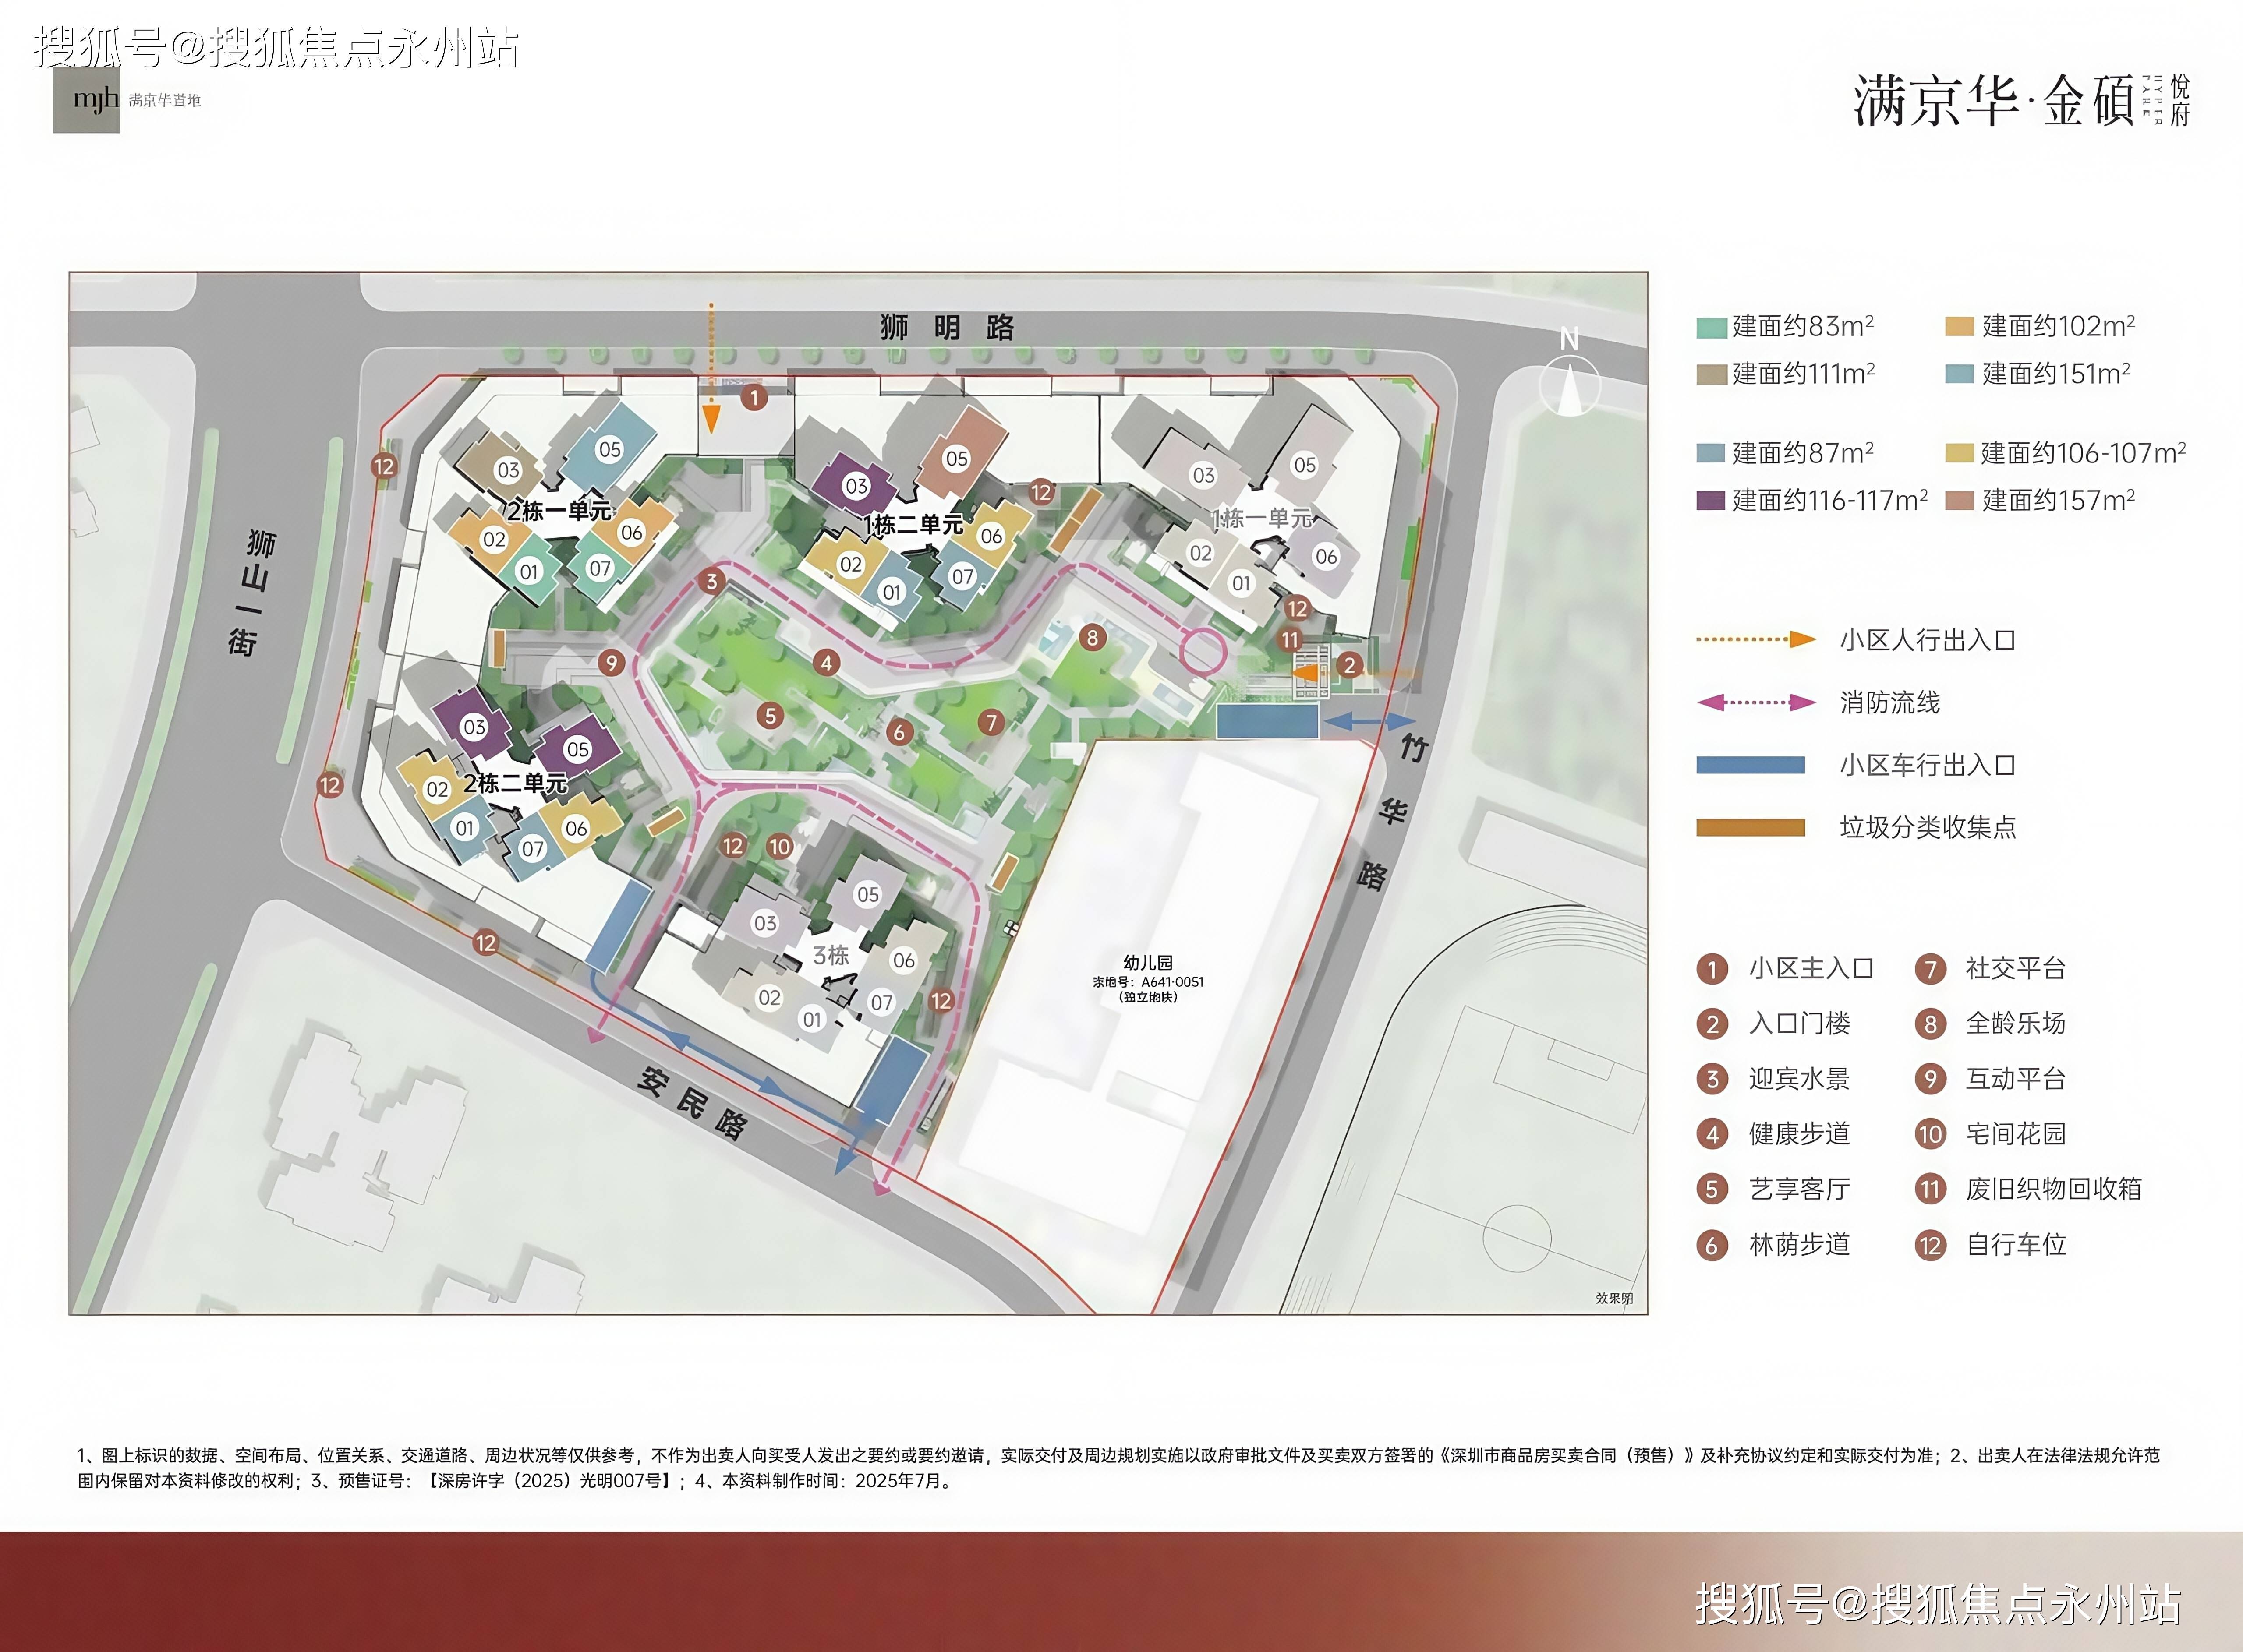This screenshot has height=1652, width=2243.
Task: Click the blue vehicle entrance legend bar
Action: click(x=1750, y=766)
